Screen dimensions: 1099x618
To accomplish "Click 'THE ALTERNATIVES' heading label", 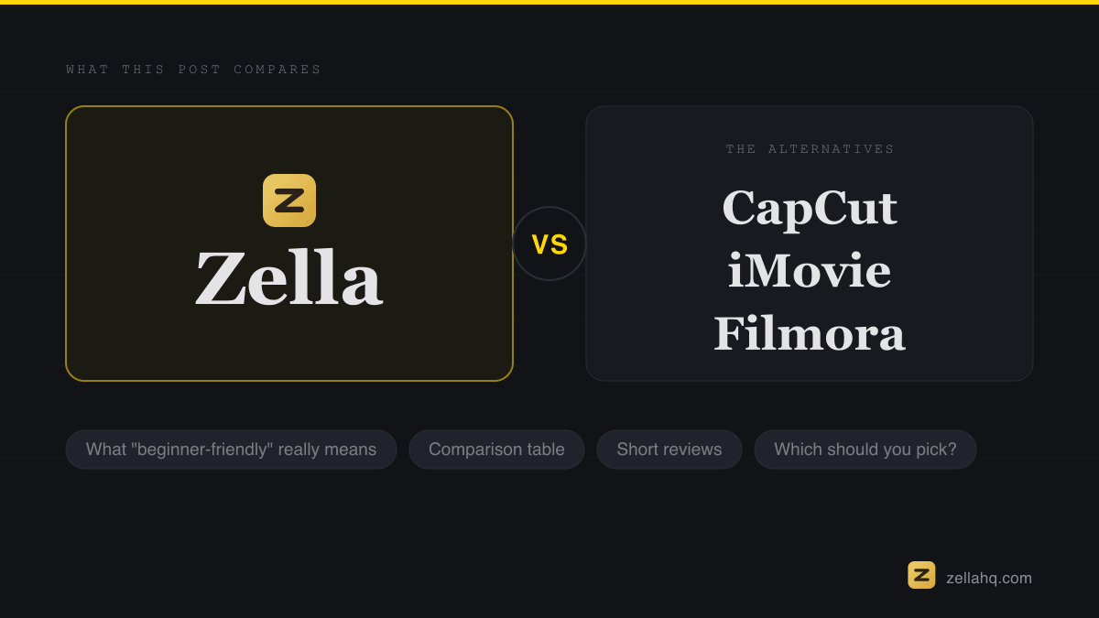I will (x=811, y=149).
